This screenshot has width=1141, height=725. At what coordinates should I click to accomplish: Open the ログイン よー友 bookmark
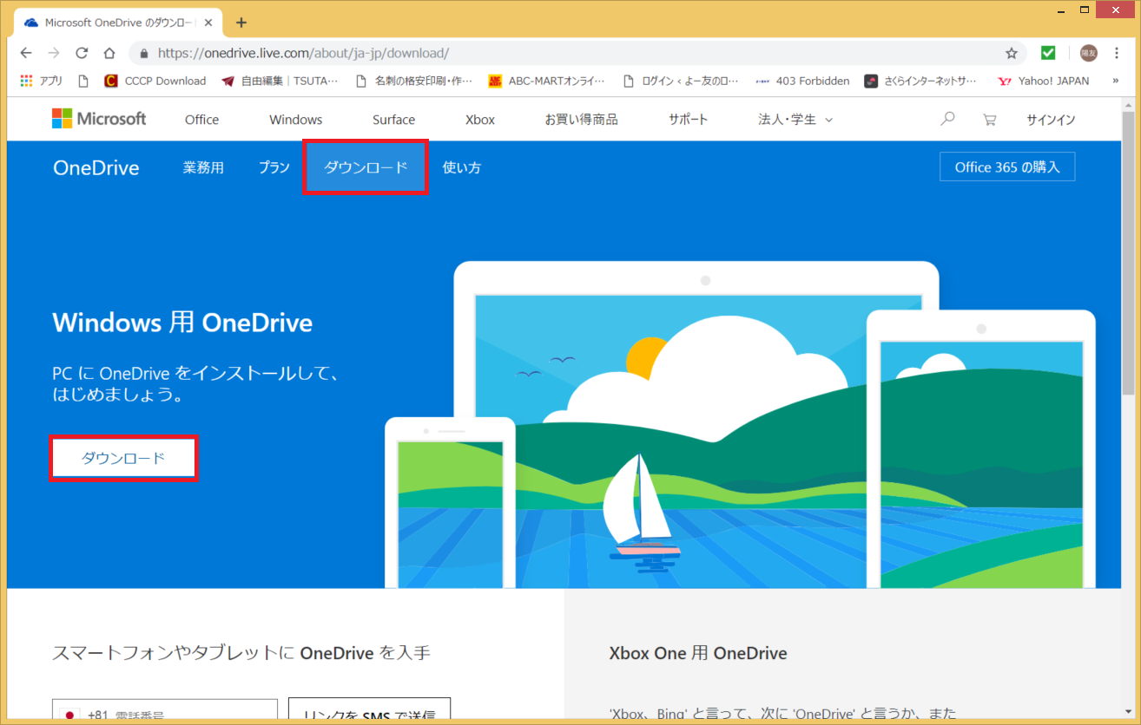click(x=681, y=81)
